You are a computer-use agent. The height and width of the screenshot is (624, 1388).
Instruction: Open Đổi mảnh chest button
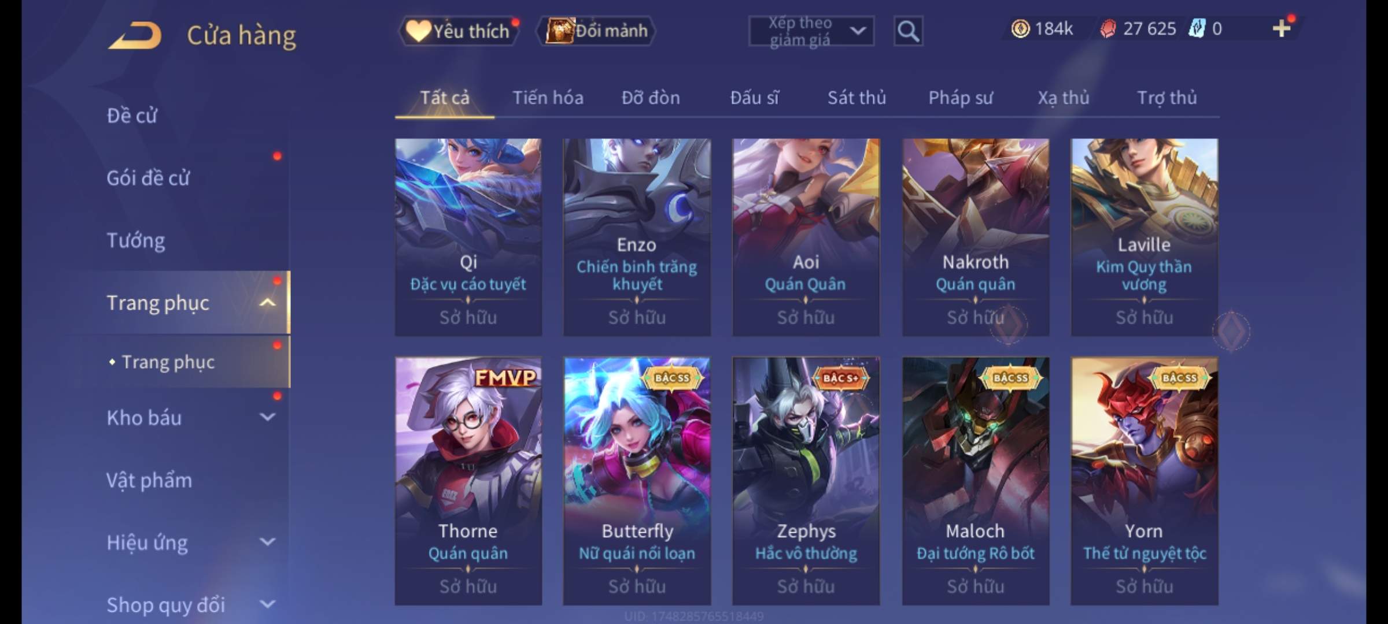pos(596,31)
